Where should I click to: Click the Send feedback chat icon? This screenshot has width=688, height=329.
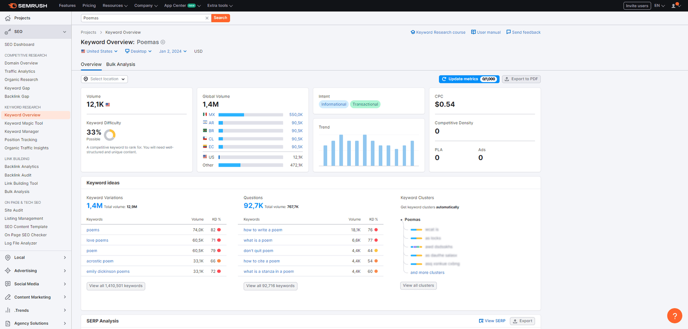509,32
